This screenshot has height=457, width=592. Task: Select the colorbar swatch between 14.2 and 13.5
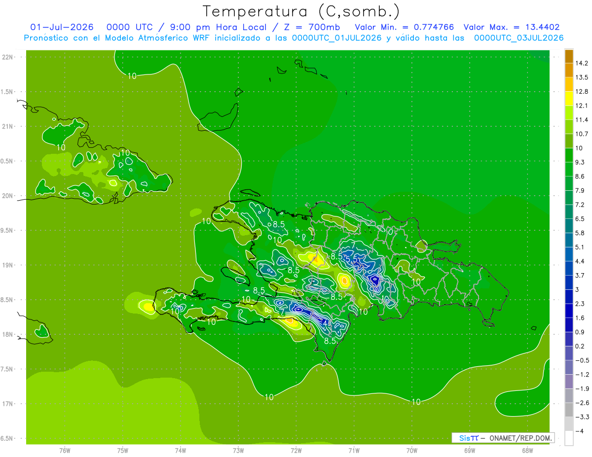[569, 70]
